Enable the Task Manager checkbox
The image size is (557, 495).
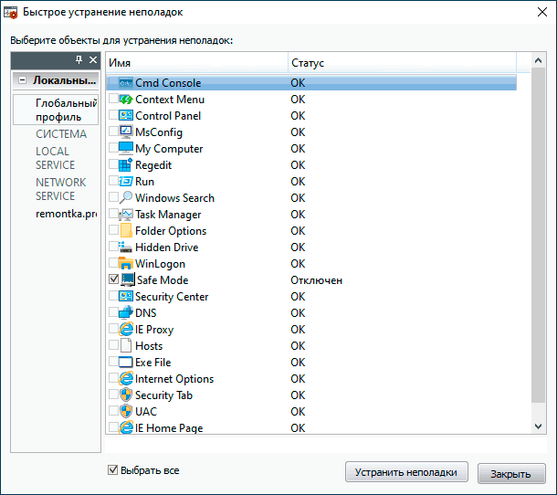pos(113,214)
